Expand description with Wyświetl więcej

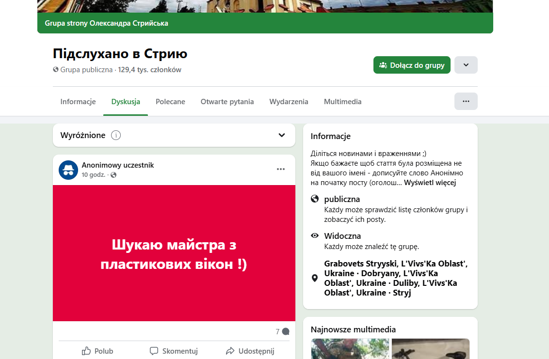pyautogui.click(x=430, y=183)
